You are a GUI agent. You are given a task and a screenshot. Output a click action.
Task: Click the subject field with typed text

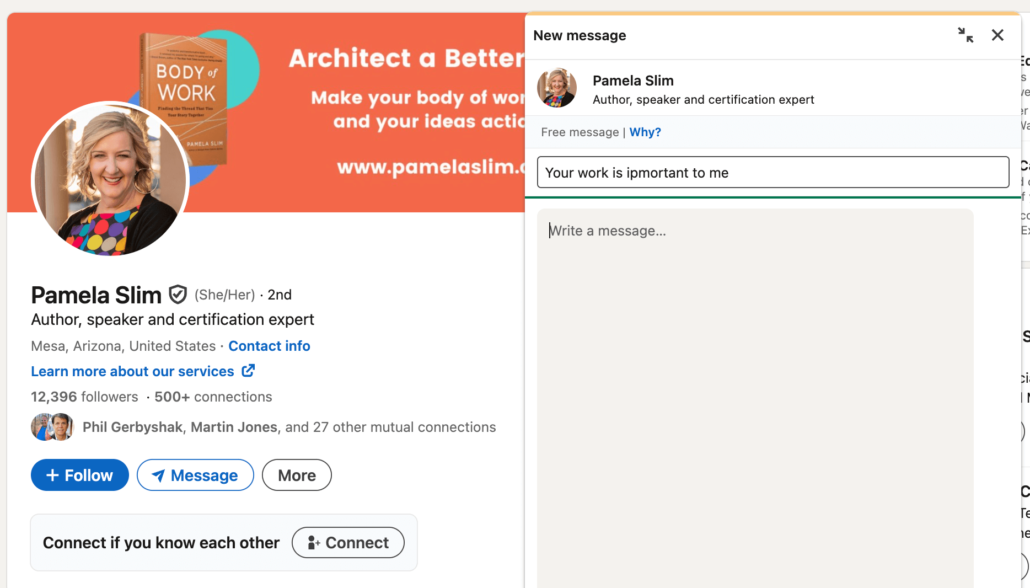[x=773, y=173]
